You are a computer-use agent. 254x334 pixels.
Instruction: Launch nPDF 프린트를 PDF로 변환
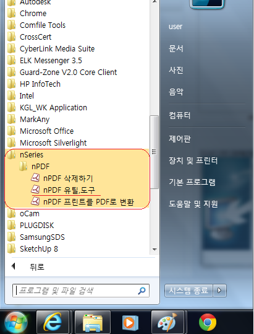point(88,202)
